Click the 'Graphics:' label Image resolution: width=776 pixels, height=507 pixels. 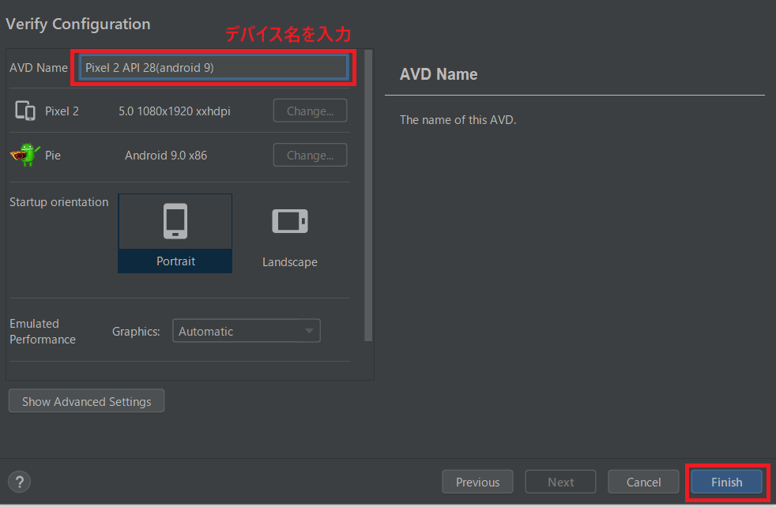(136, 332)
